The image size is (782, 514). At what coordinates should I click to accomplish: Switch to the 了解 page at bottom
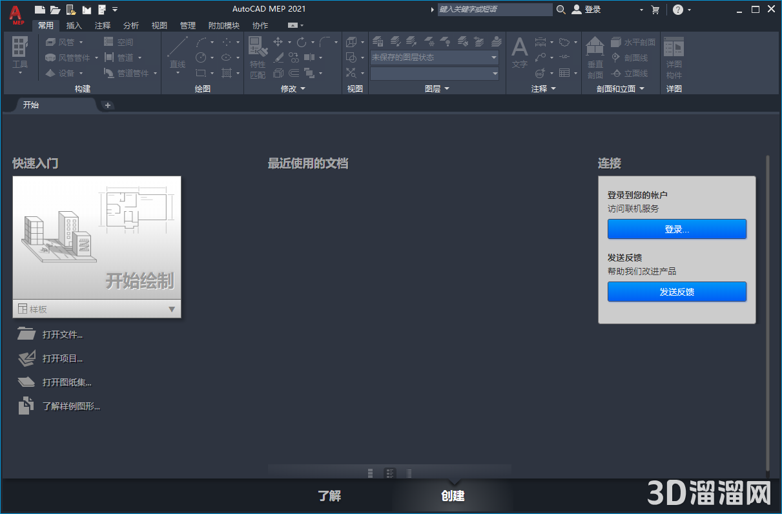click(329, 496)
